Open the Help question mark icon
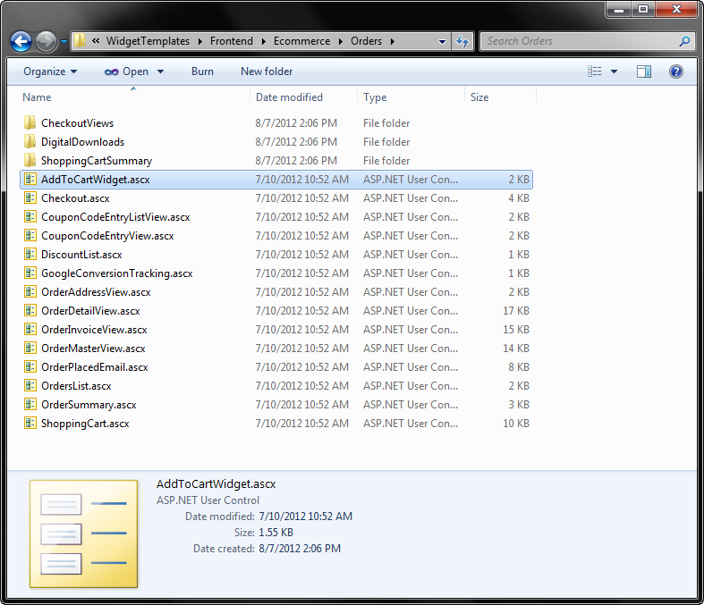The image size is (704, 605). click(676, 71)
